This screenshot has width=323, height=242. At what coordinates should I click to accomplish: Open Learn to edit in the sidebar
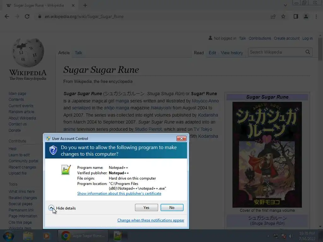coord(19,155)
